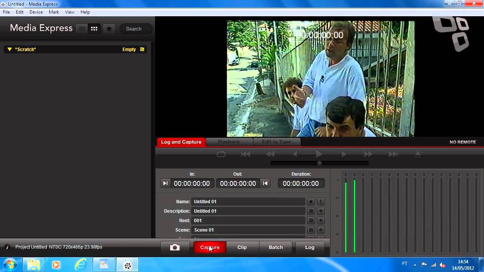This screenshot has width=484, height=272.
Task: Step one frame forward
Action: [344, 154]
